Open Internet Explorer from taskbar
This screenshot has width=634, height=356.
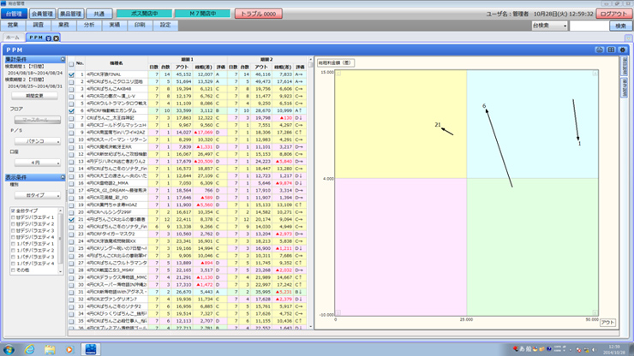point(29,349)
